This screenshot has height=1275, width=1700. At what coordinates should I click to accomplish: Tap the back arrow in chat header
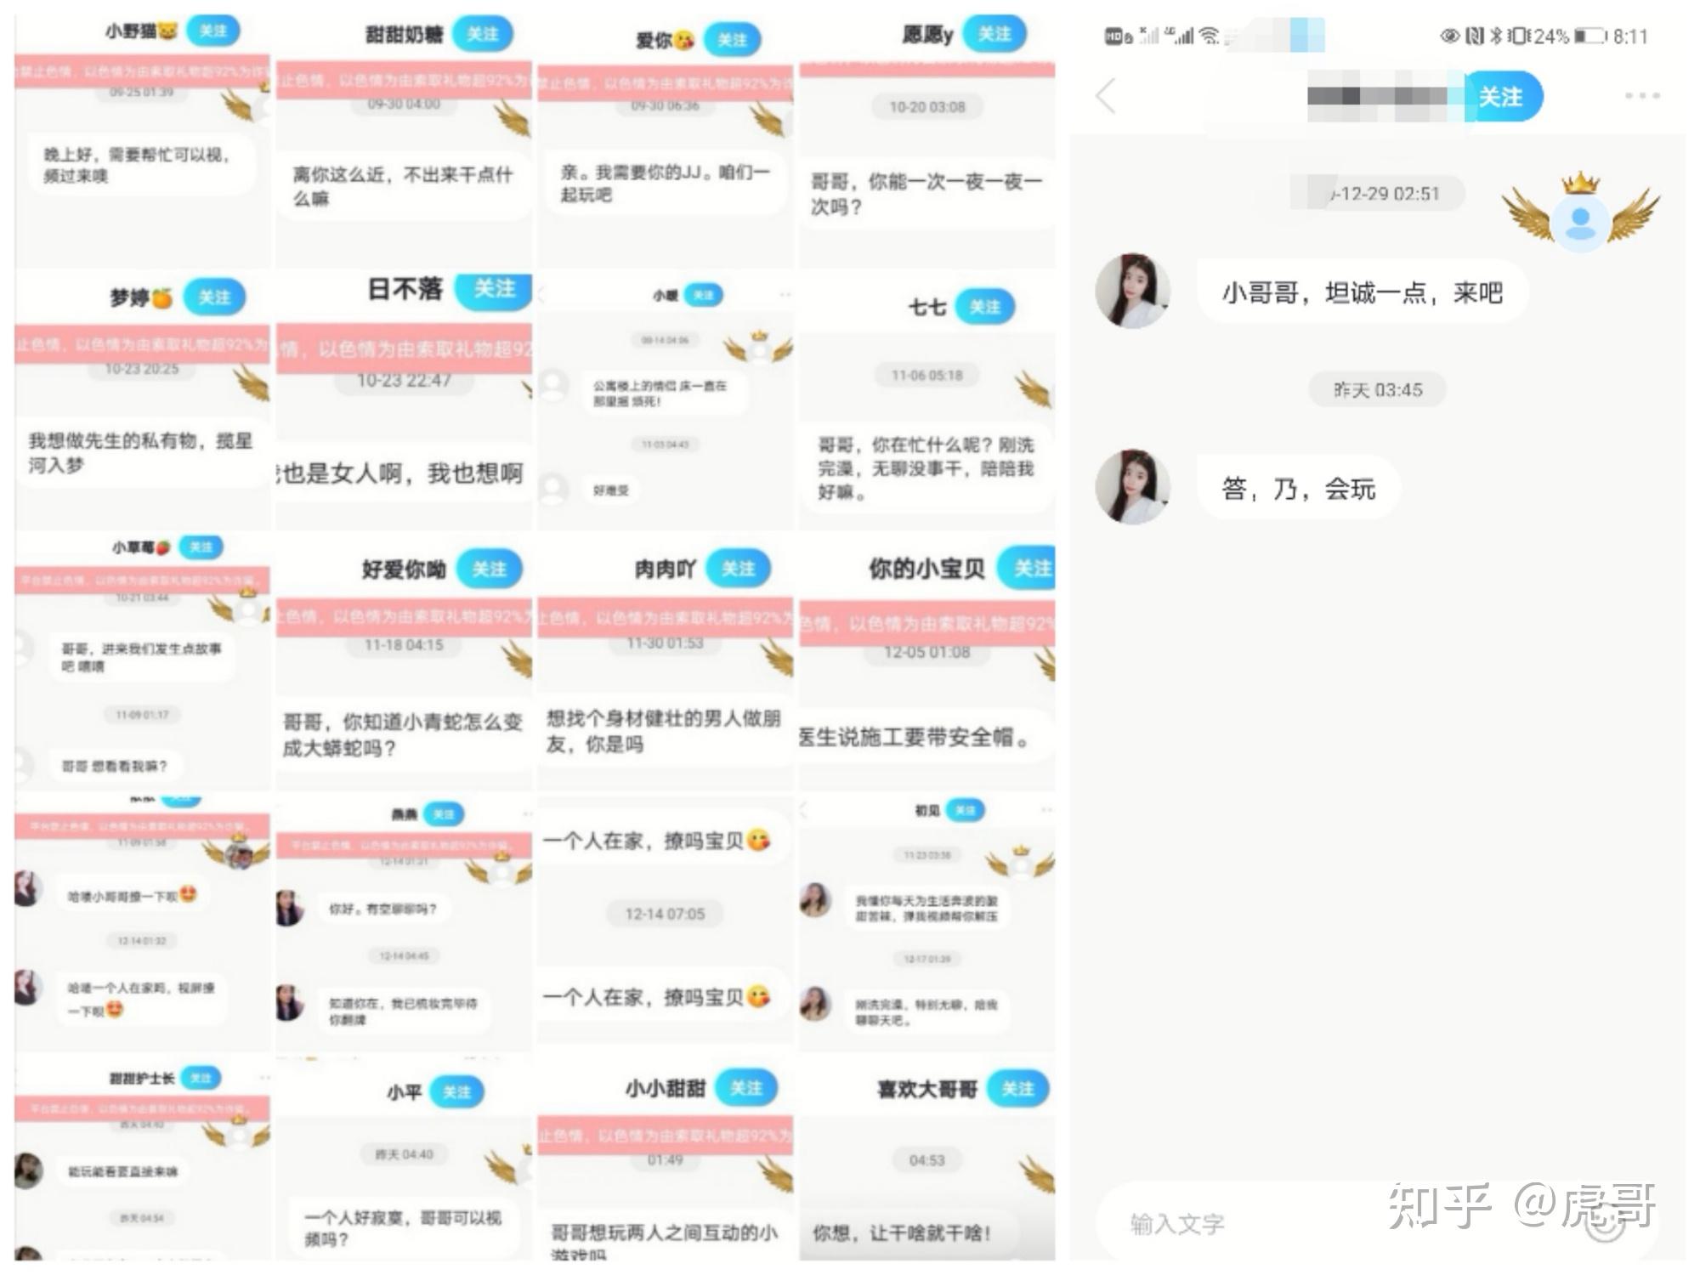1105,96
